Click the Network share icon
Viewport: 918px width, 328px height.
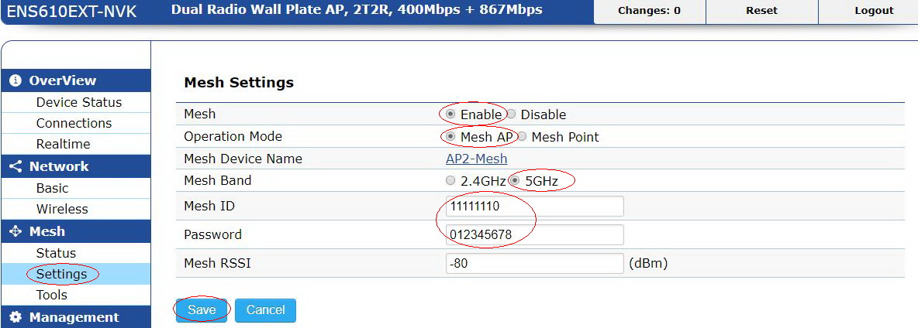coord(16,166)
